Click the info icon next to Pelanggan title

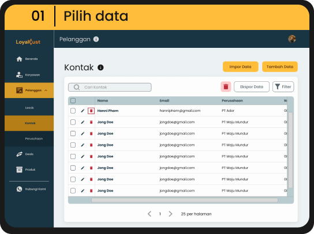coord(96,39)
